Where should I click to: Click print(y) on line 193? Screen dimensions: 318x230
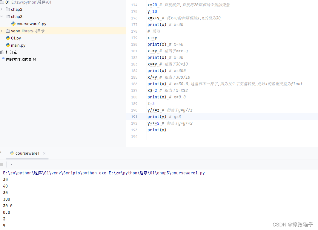[157, 130]
